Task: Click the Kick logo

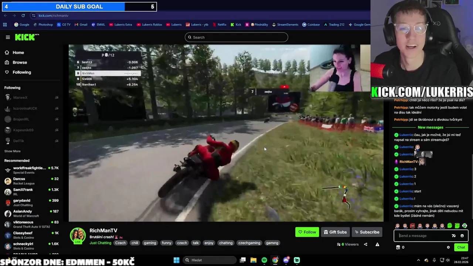Action: point(27,37)
